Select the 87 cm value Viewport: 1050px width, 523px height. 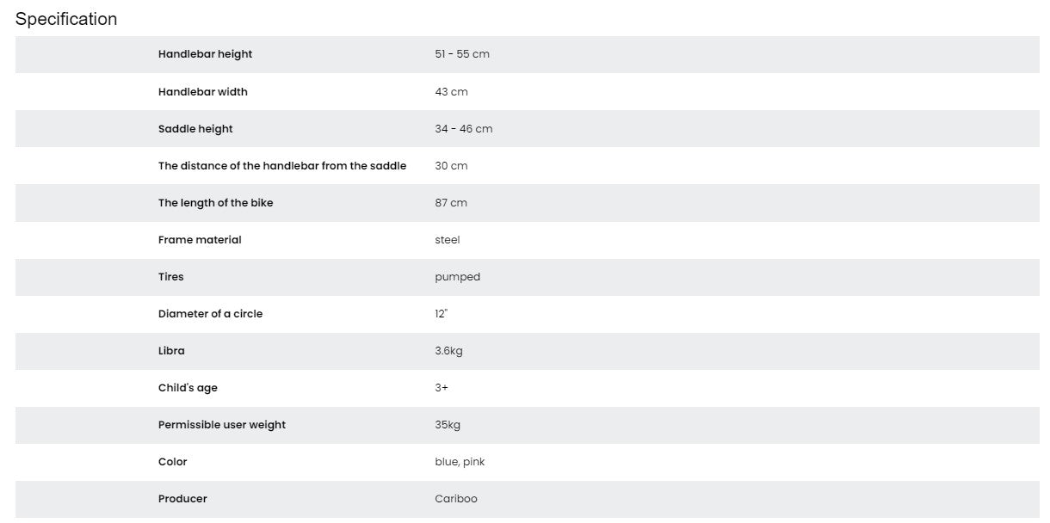[451, 203]
